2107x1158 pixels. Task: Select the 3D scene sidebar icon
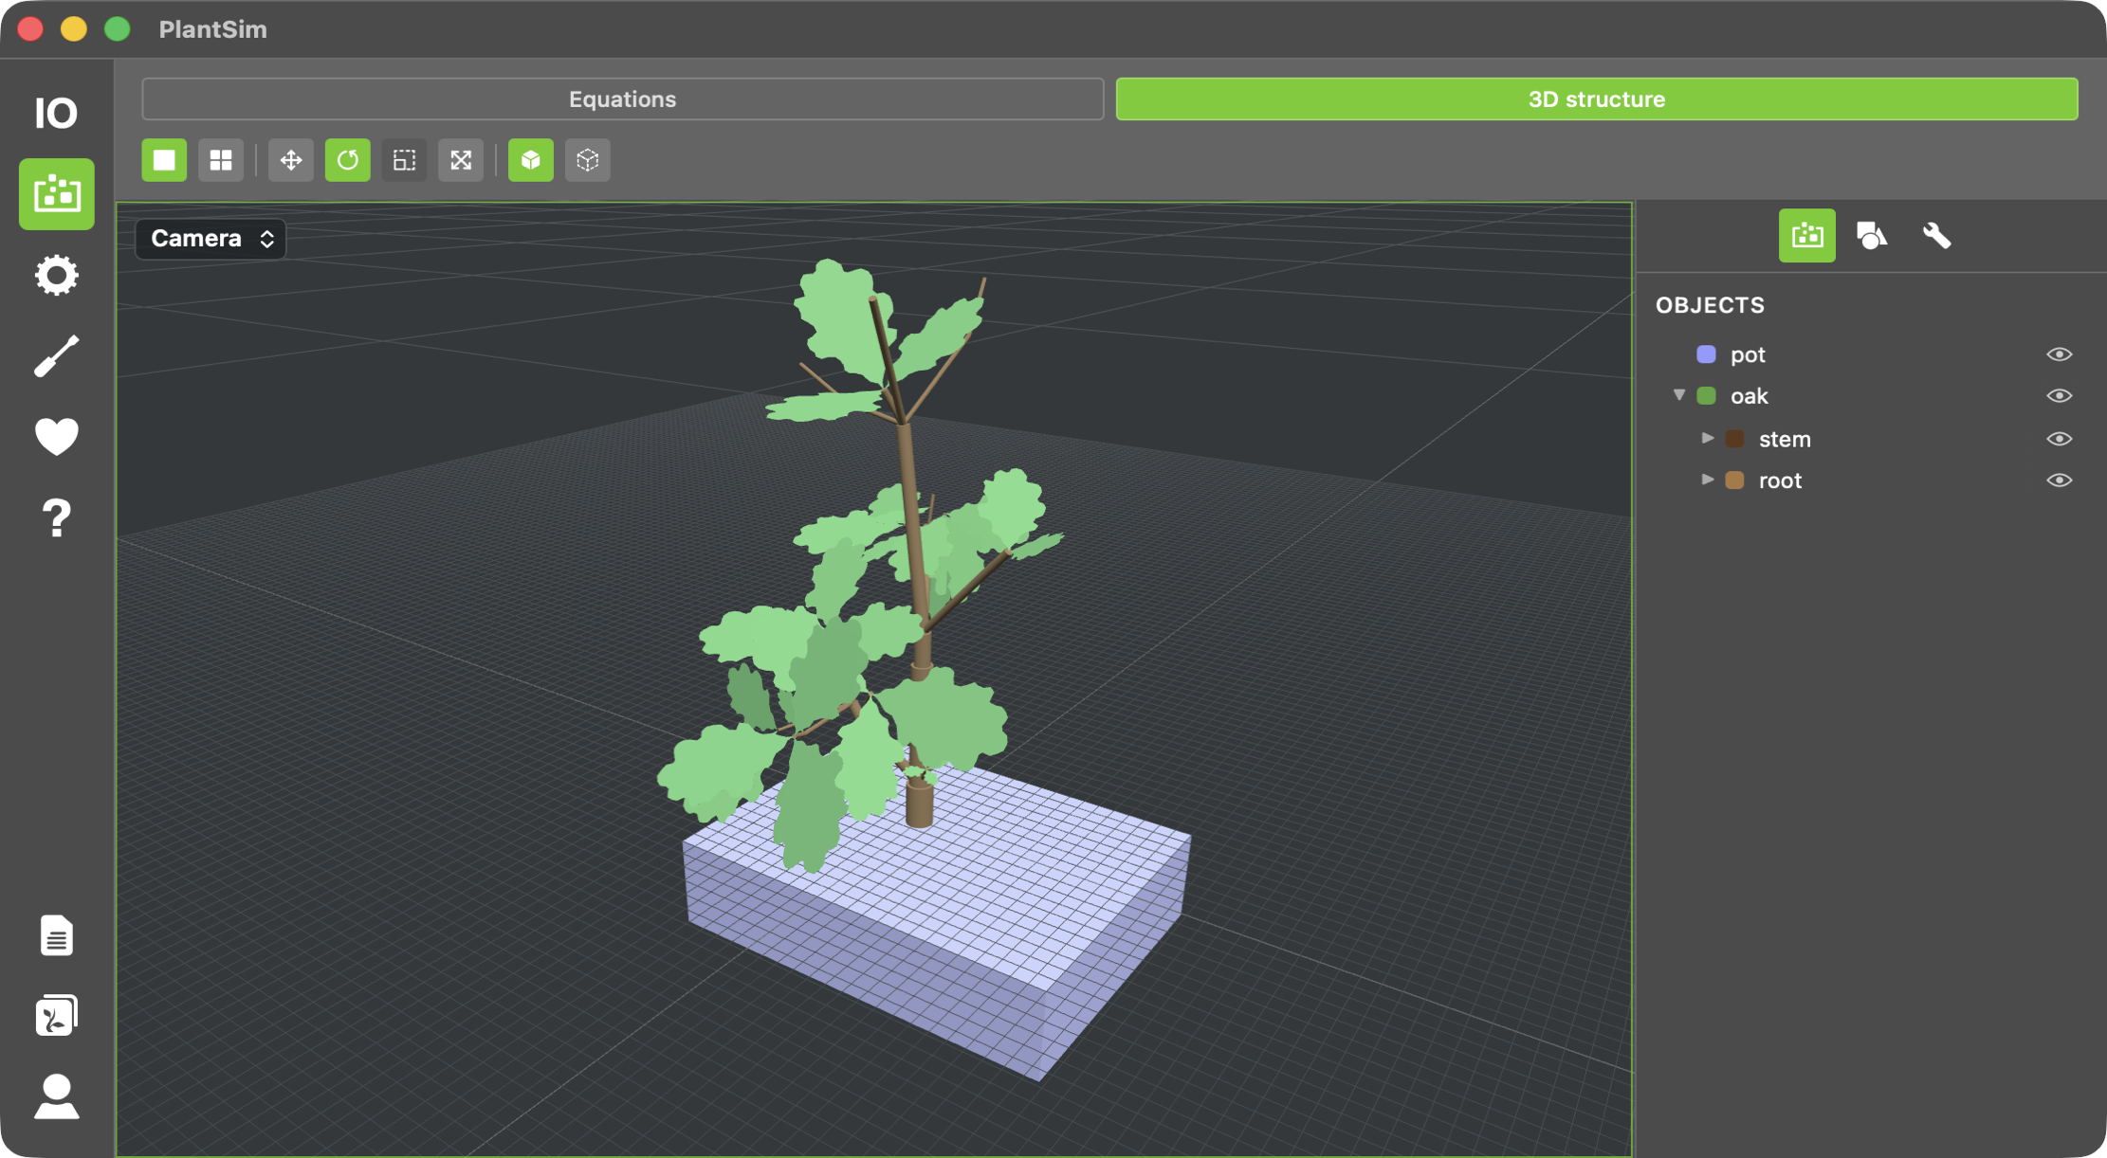57,194
